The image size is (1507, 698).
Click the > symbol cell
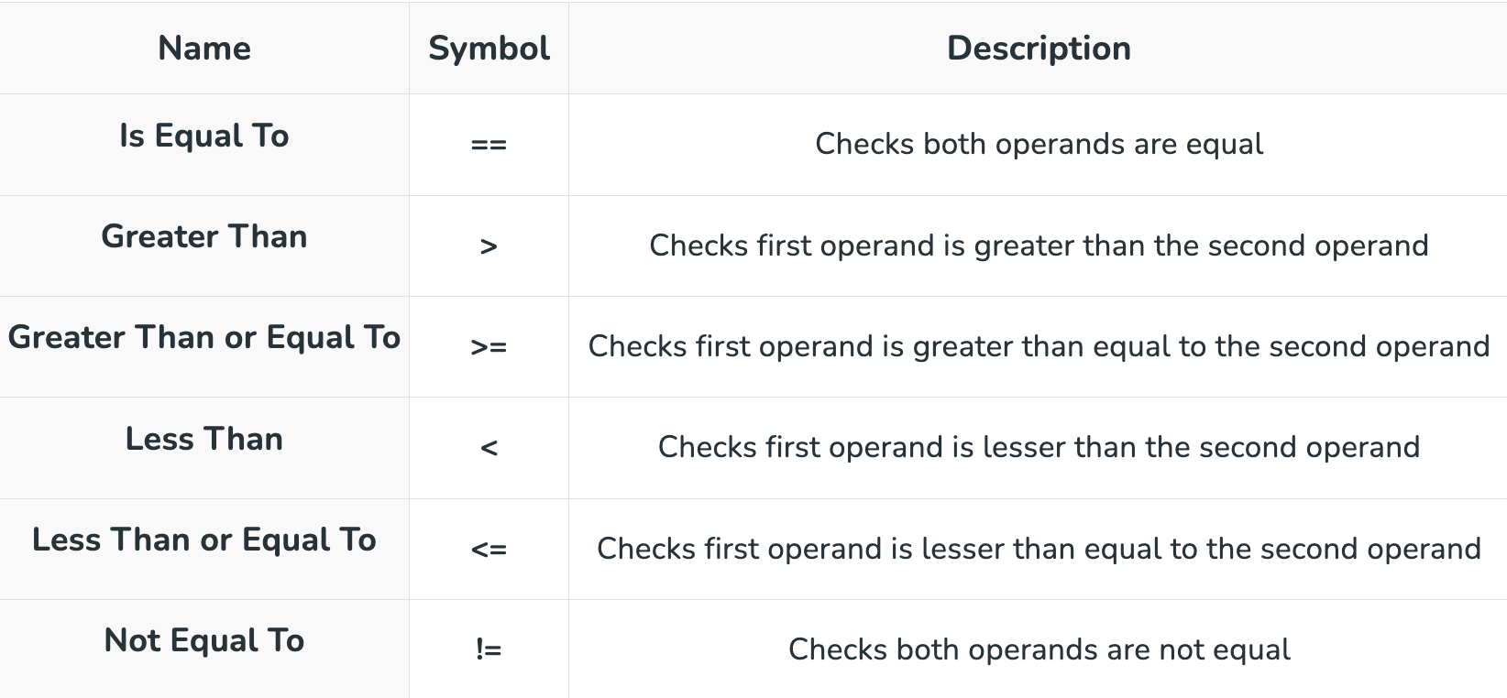[489, 246]
